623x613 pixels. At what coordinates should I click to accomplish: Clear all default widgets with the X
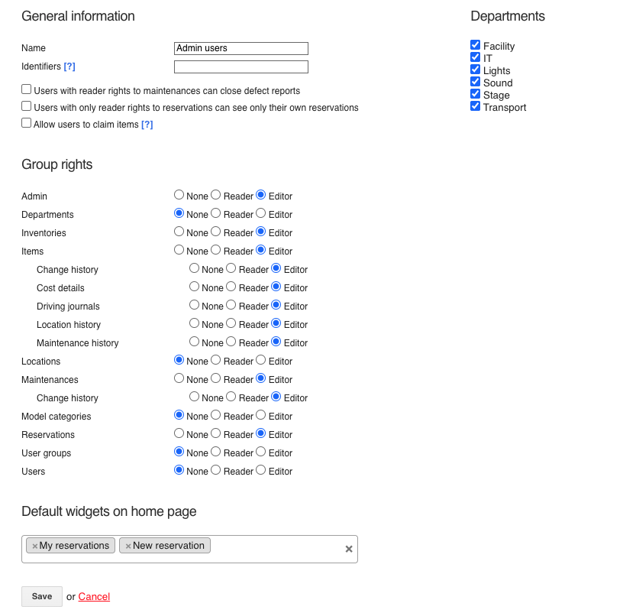coord(349,549)
